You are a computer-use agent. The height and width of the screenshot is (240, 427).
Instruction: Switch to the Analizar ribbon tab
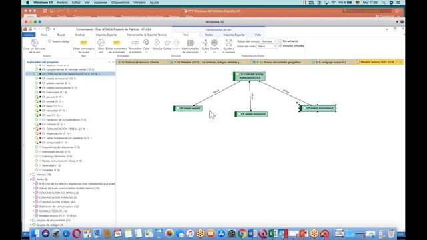[x=80, y=35]
